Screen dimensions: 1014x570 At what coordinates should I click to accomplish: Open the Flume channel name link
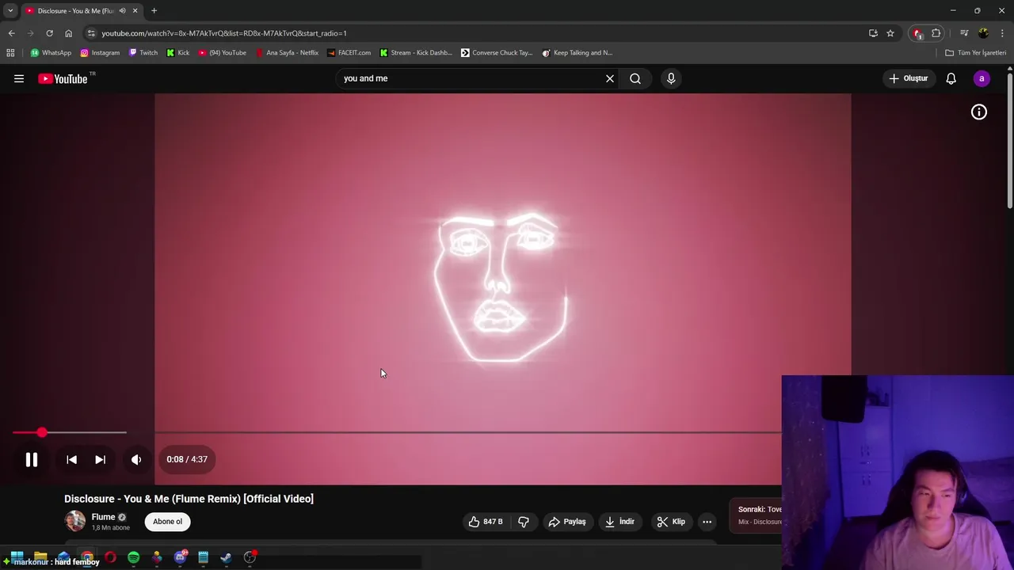pyautogui.click(x=103, y=517)
